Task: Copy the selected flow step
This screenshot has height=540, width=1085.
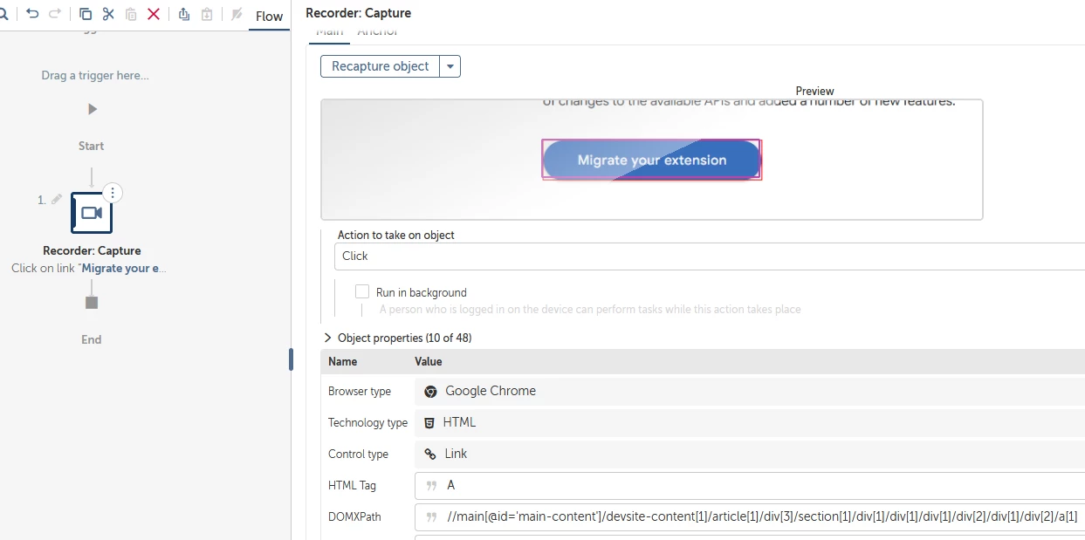Action: [x=86, y=14]
